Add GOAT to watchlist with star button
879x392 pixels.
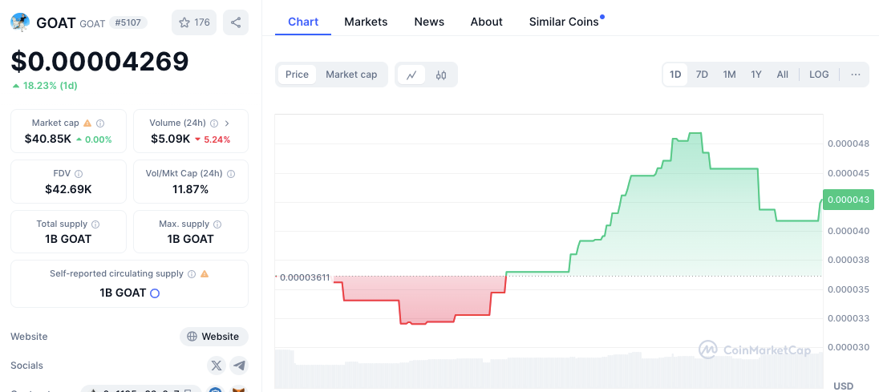[x=194, y=22]
